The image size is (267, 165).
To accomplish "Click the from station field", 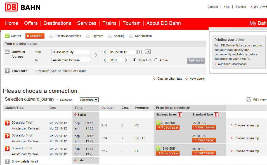I will 71,52.
